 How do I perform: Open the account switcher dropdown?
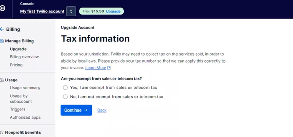tap(71, 11)
